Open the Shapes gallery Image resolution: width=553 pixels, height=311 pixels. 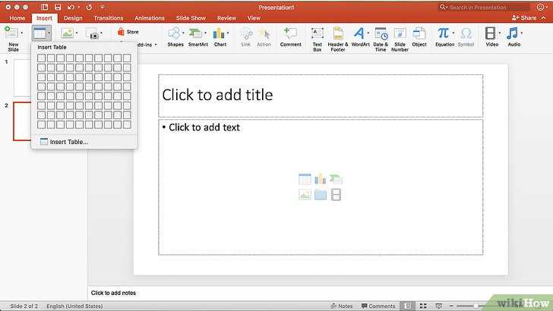[x=175, y=36]
